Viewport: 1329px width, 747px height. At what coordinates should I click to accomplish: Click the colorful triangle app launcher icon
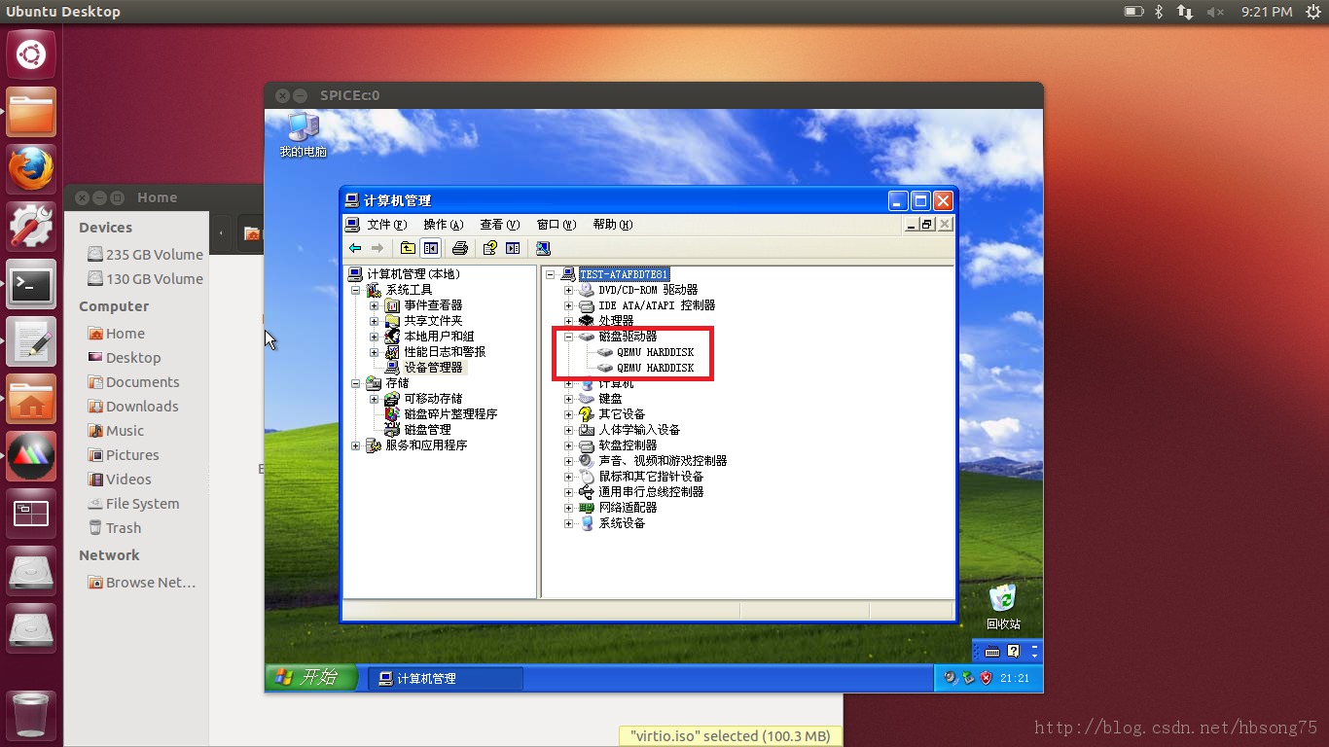(31, 456)
